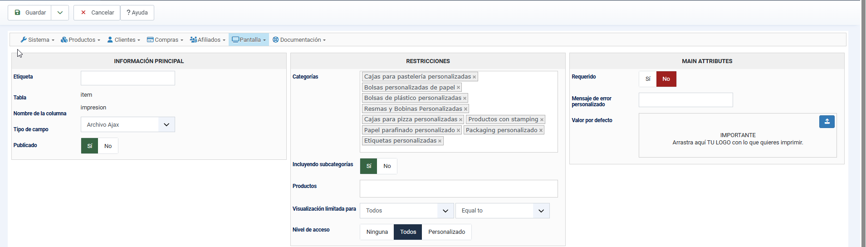
Task: Click the Sistema wrench icon
Action: point(24,40)
